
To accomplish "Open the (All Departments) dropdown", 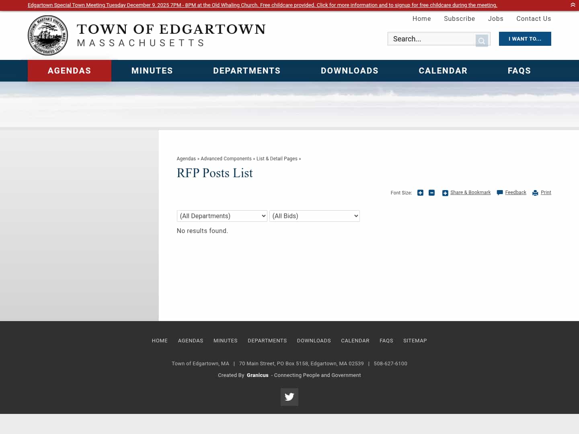I will (x=222, y=216).
